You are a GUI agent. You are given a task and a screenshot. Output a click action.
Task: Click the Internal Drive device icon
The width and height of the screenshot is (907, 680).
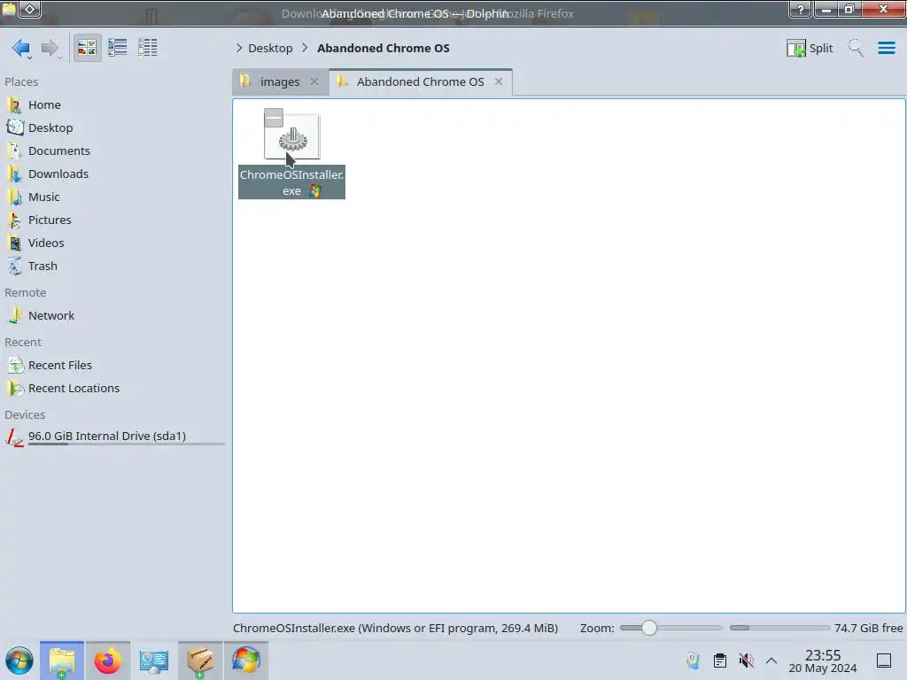click(14, 437)
